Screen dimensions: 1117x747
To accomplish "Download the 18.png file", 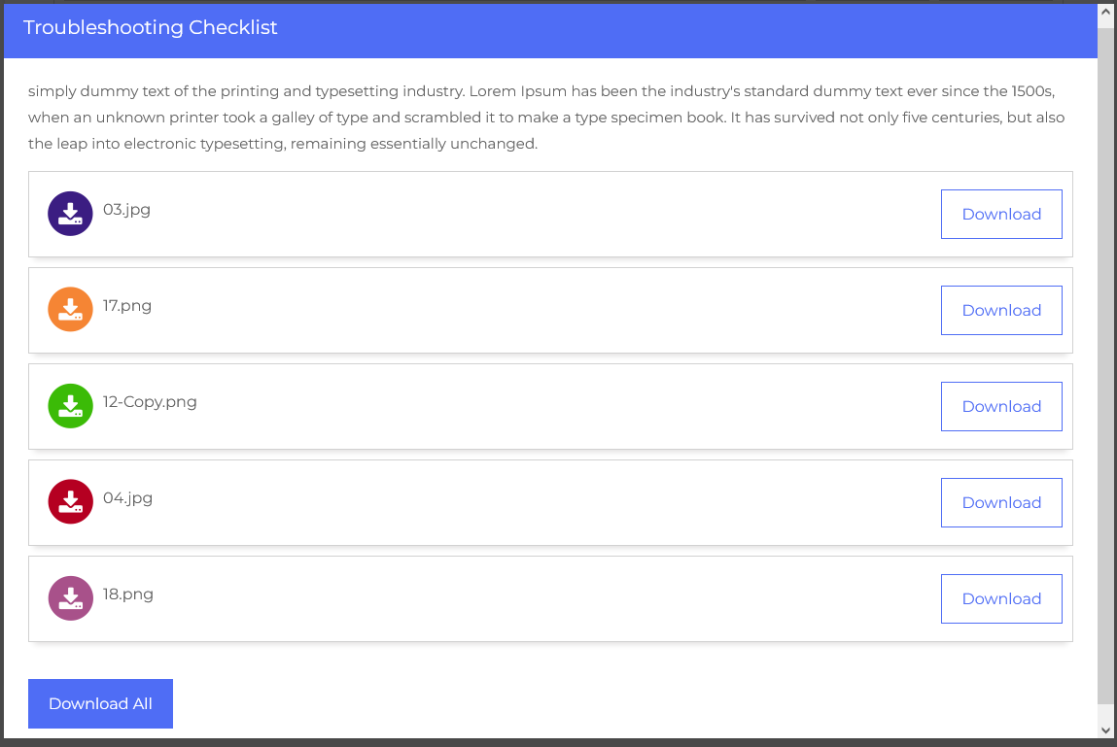I will tap(1001, 599).
